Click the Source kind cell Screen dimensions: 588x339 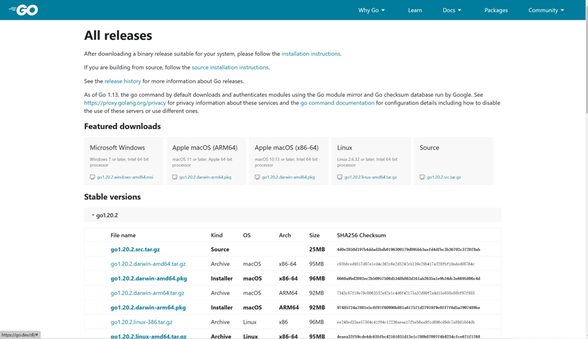coord(220,250)
